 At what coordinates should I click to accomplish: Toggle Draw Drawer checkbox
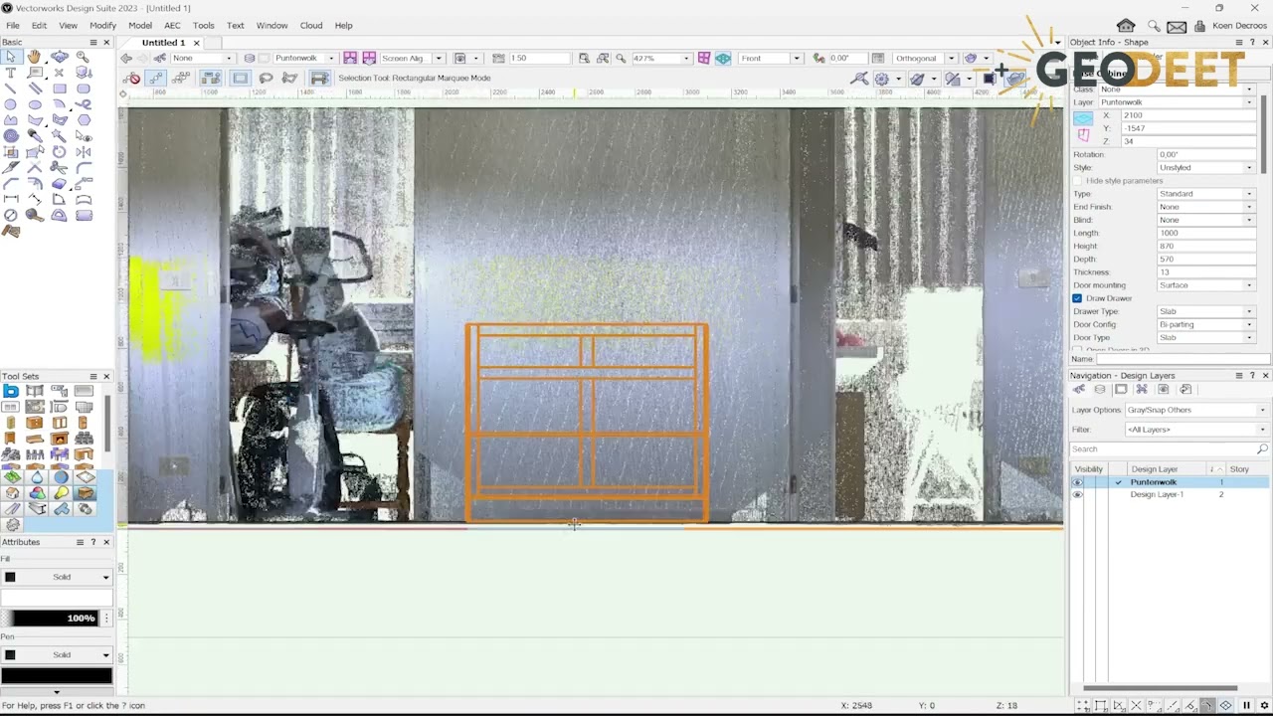click(1077, 298)
